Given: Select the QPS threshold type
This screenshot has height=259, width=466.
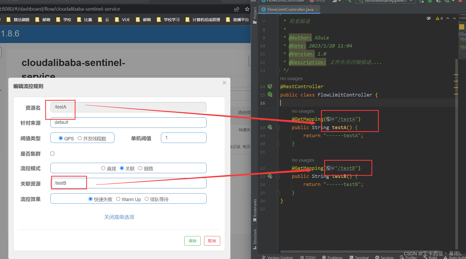Looking at the screenshot, I should pos(61,138).
